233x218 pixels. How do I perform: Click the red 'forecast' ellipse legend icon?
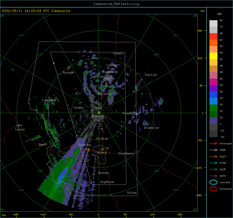coord(213,189)
